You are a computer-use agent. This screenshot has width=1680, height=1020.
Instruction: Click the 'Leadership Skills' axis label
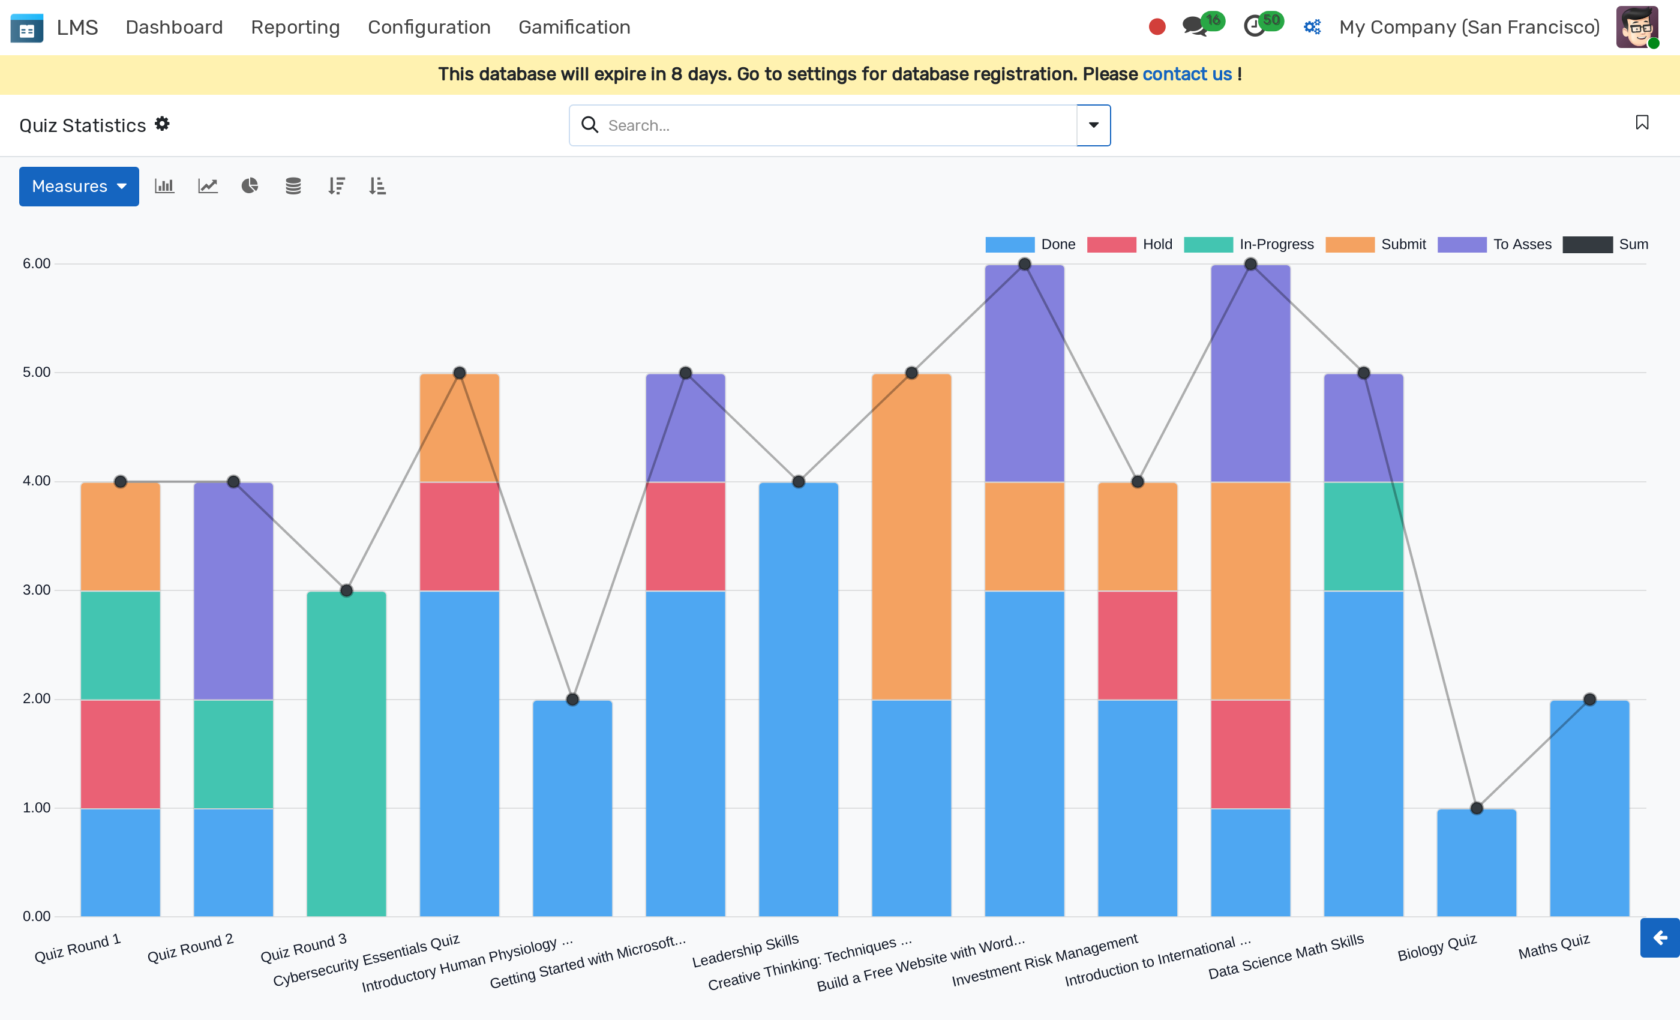(x=745, y=950)
